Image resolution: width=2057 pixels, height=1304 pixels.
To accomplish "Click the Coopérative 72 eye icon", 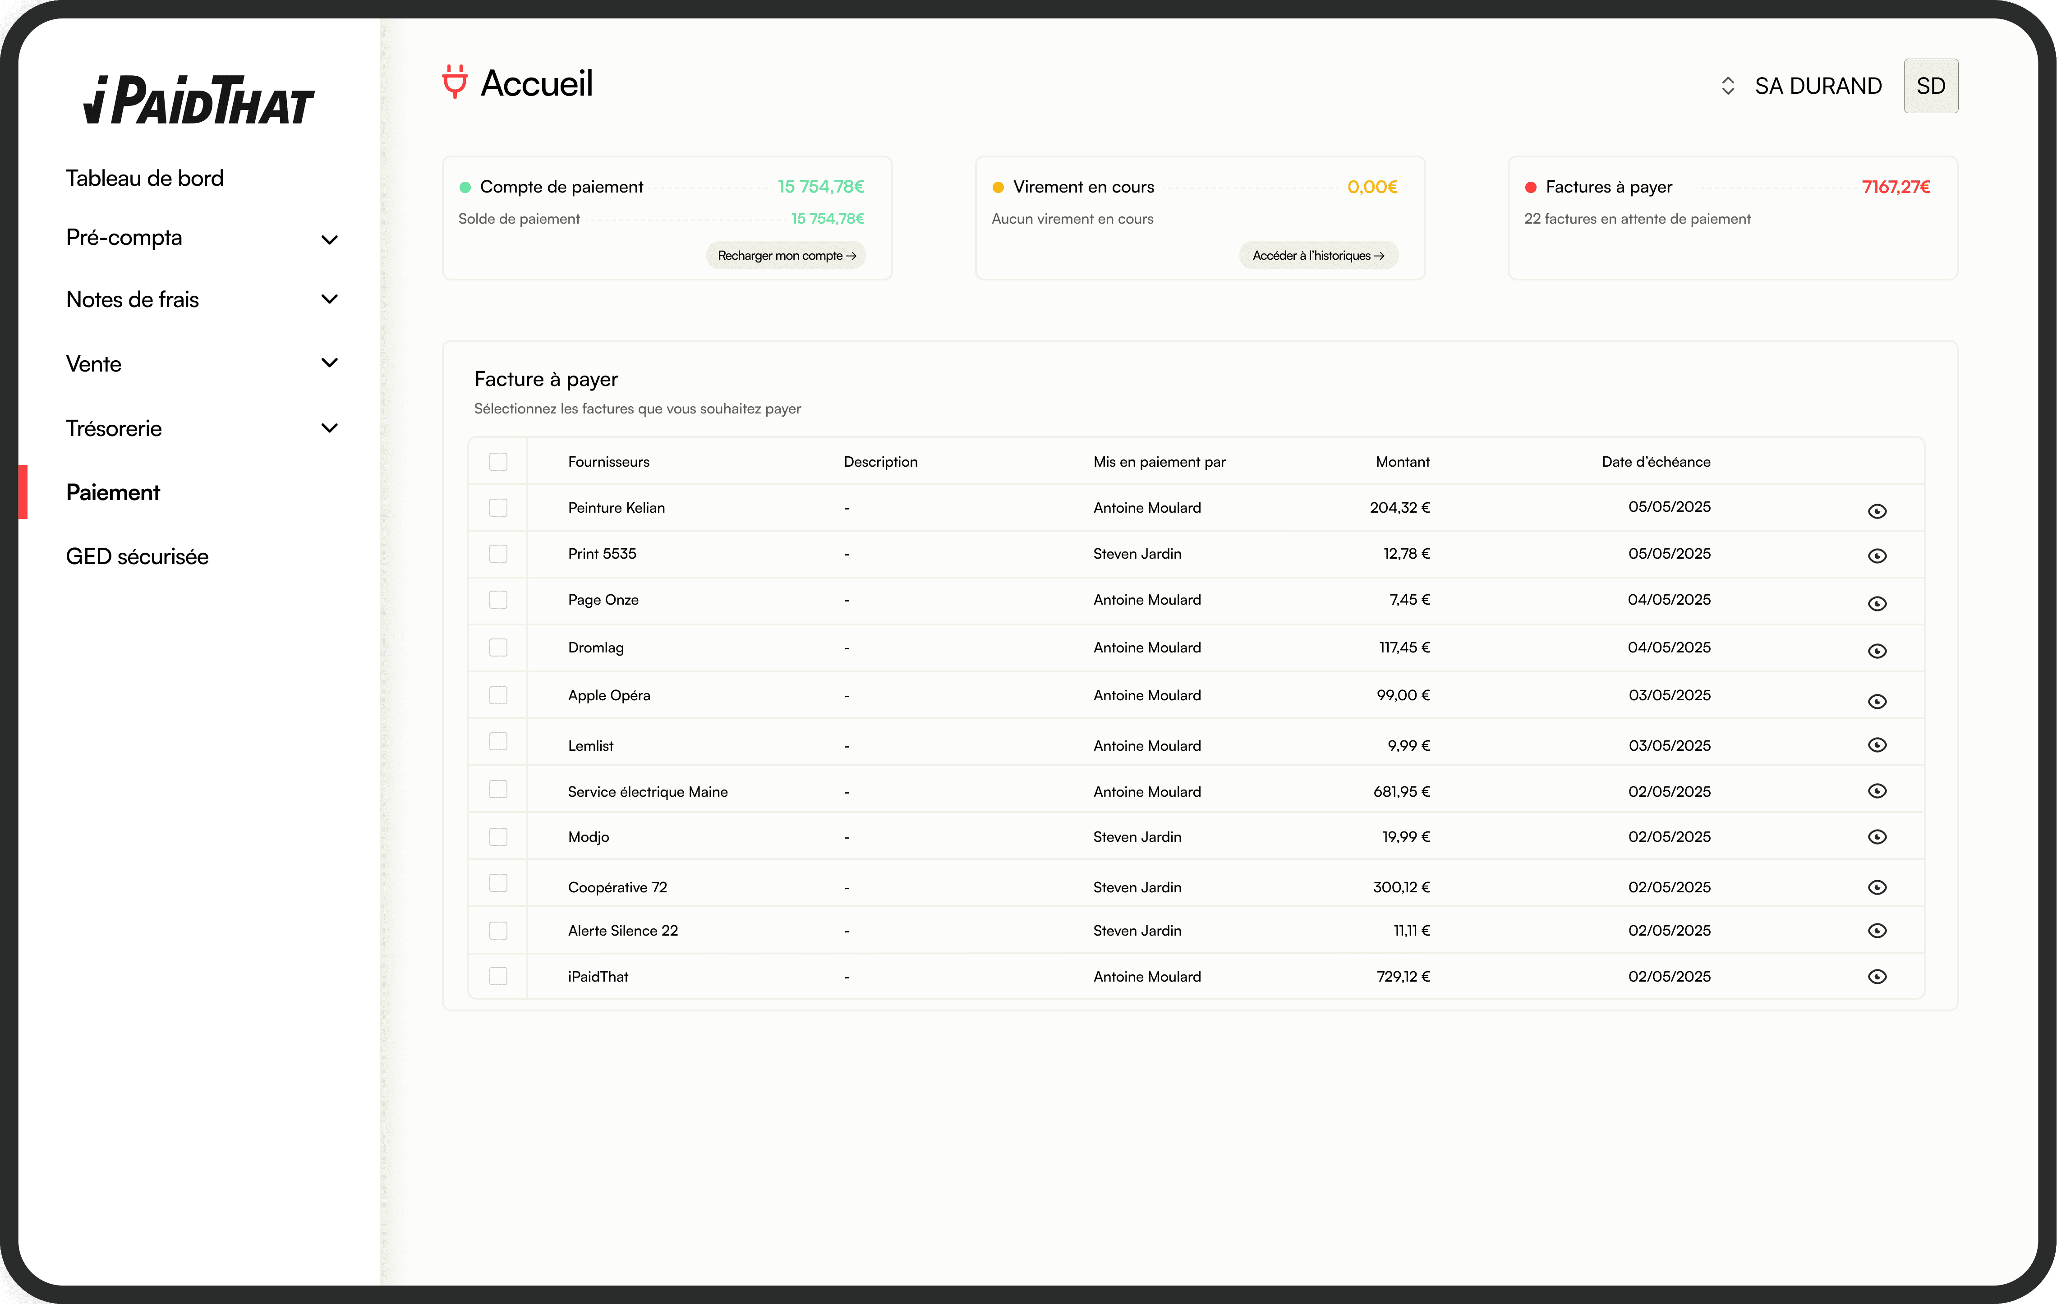I will pyautogui.click(x=1877, y=887).
